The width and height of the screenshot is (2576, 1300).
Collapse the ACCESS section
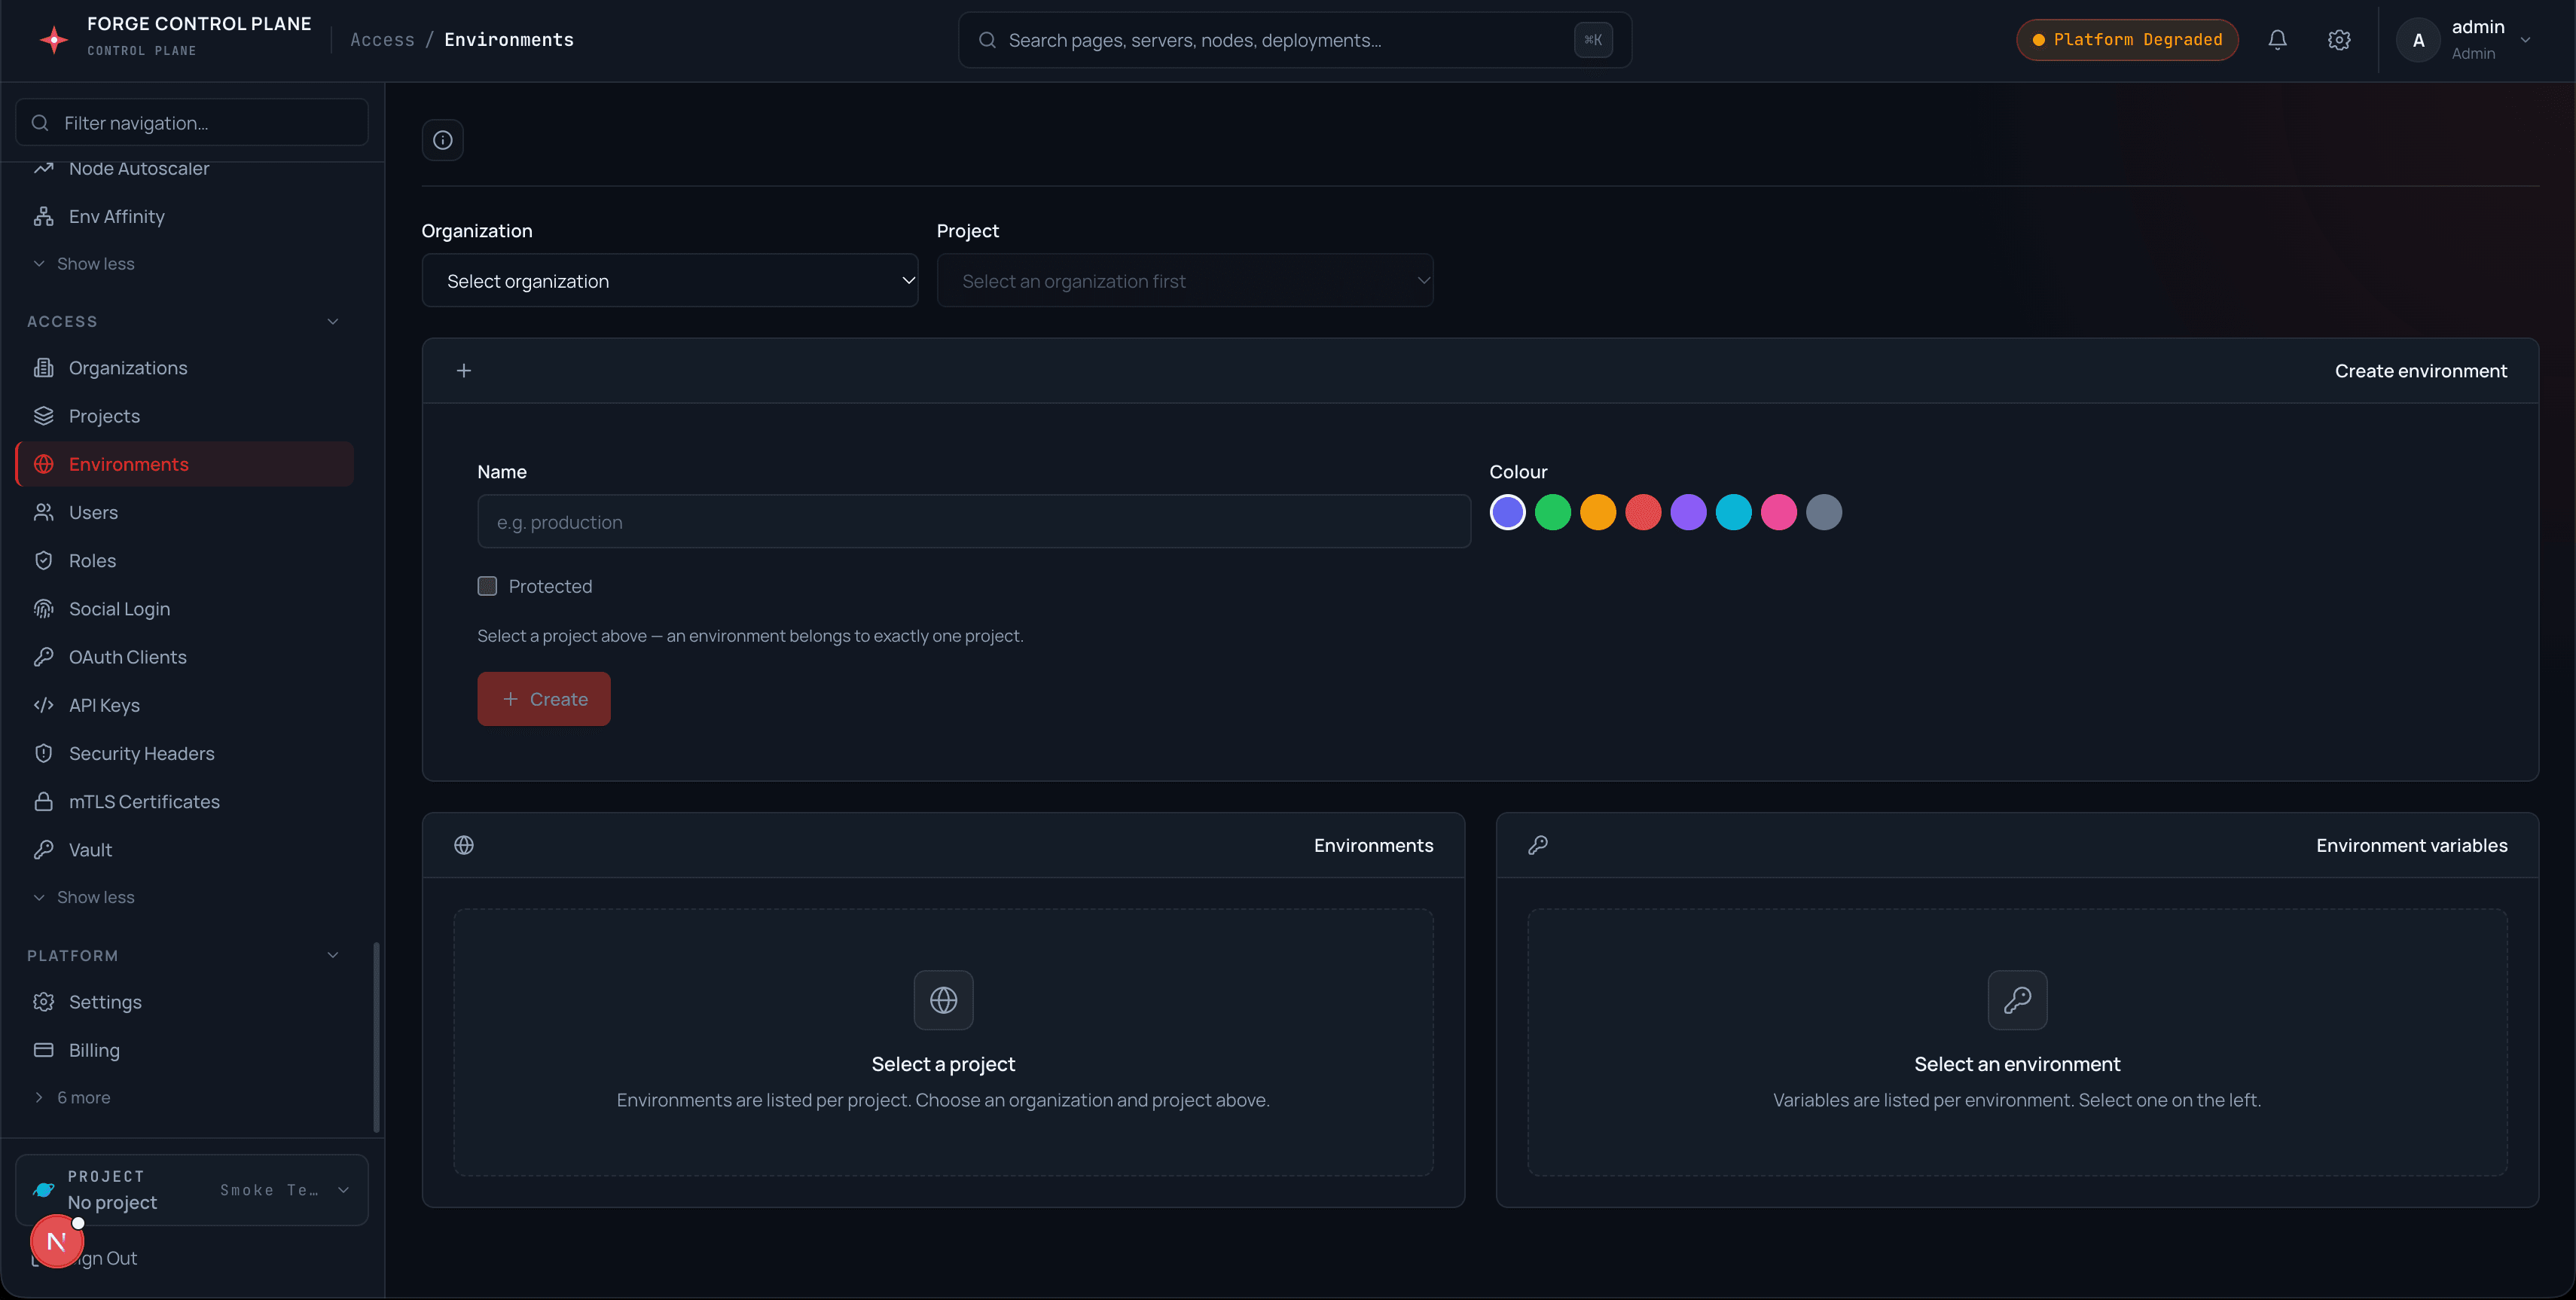click(x=333, y=321)
